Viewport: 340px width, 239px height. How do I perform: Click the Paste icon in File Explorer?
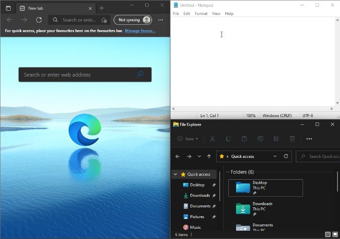(x=244, y=139)
